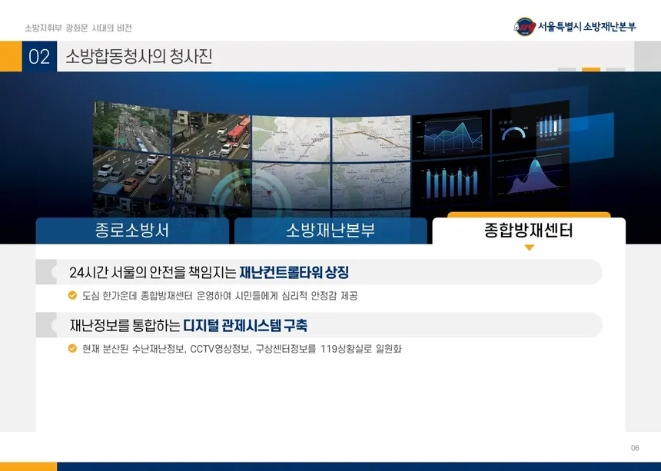The width and height of the screenshot is (661, 471).
Task: Click the section number 02
Action: coord(39,56)
